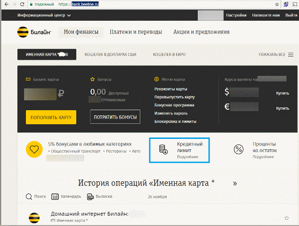The width and height of the screenshot is (299, 226).
Task: Favorite the Домашний интернет Билайн operation star
Action: pyautogui.click(x=286, y=218)
